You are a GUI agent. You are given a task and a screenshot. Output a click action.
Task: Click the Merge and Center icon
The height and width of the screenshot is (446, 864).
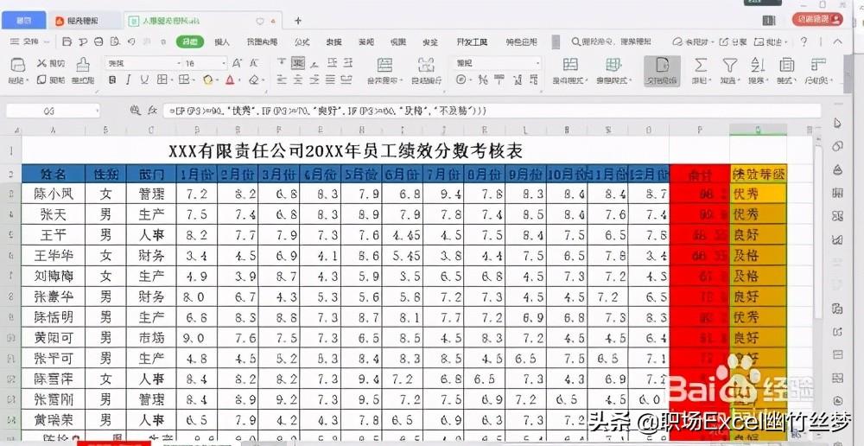(x=384, y=65)
